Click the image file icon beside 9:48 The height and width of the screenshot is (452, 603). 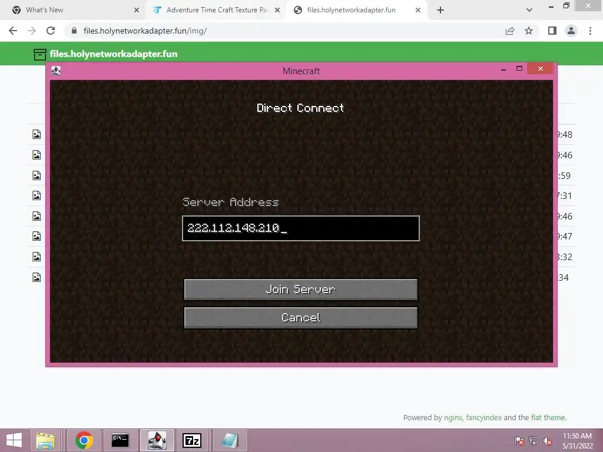tap(37, 134)
